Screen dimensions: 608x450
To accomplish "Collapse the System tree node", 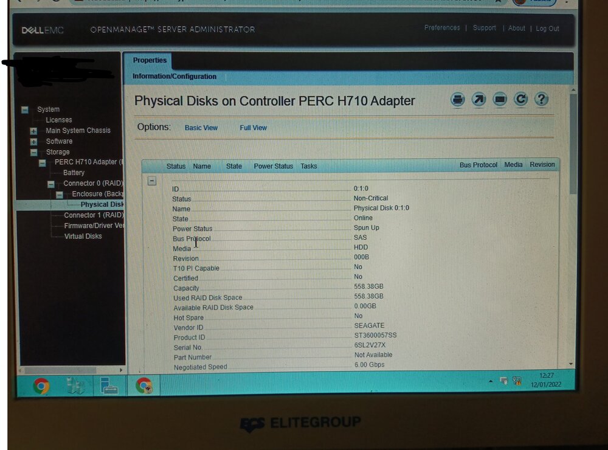I will tap(25, 110).
